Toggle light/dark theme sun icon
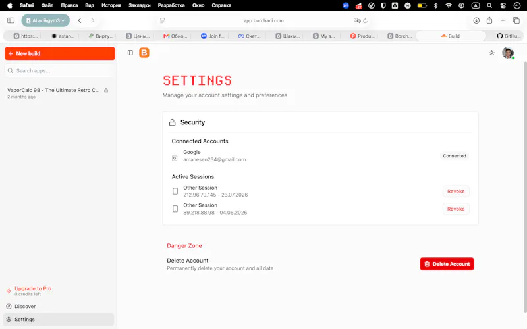Viewport: 527px width, 329px height. (x=491, y=53)
